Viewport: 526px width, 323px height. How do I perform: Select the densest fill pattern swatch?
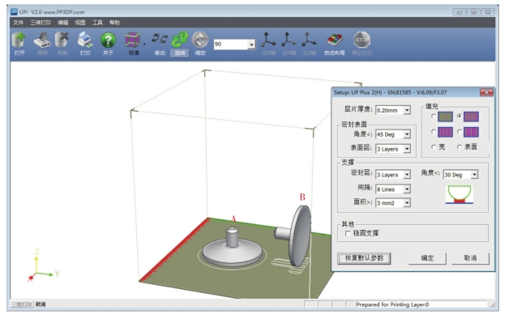tap(445, 117)
